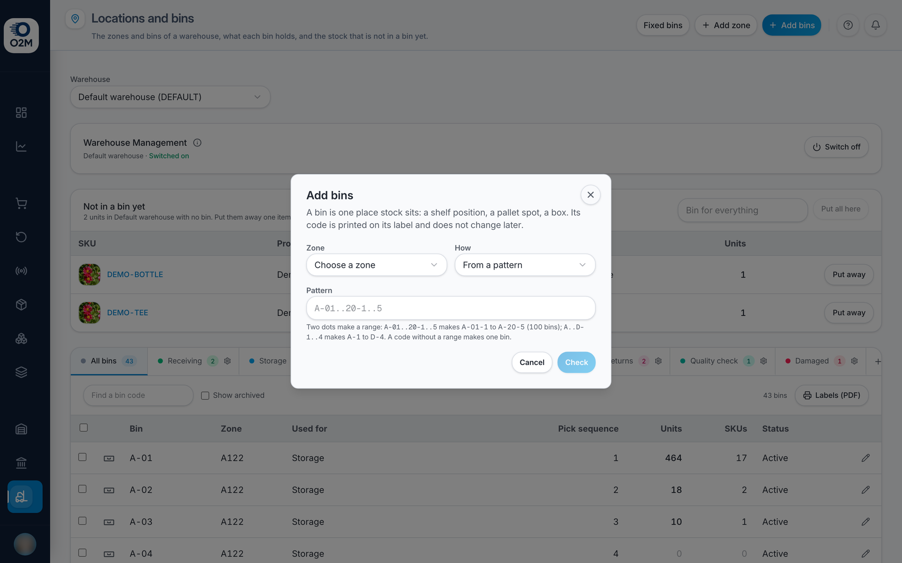
Task: Click the O2M logo in sidebar
Action: coord(21,36)
